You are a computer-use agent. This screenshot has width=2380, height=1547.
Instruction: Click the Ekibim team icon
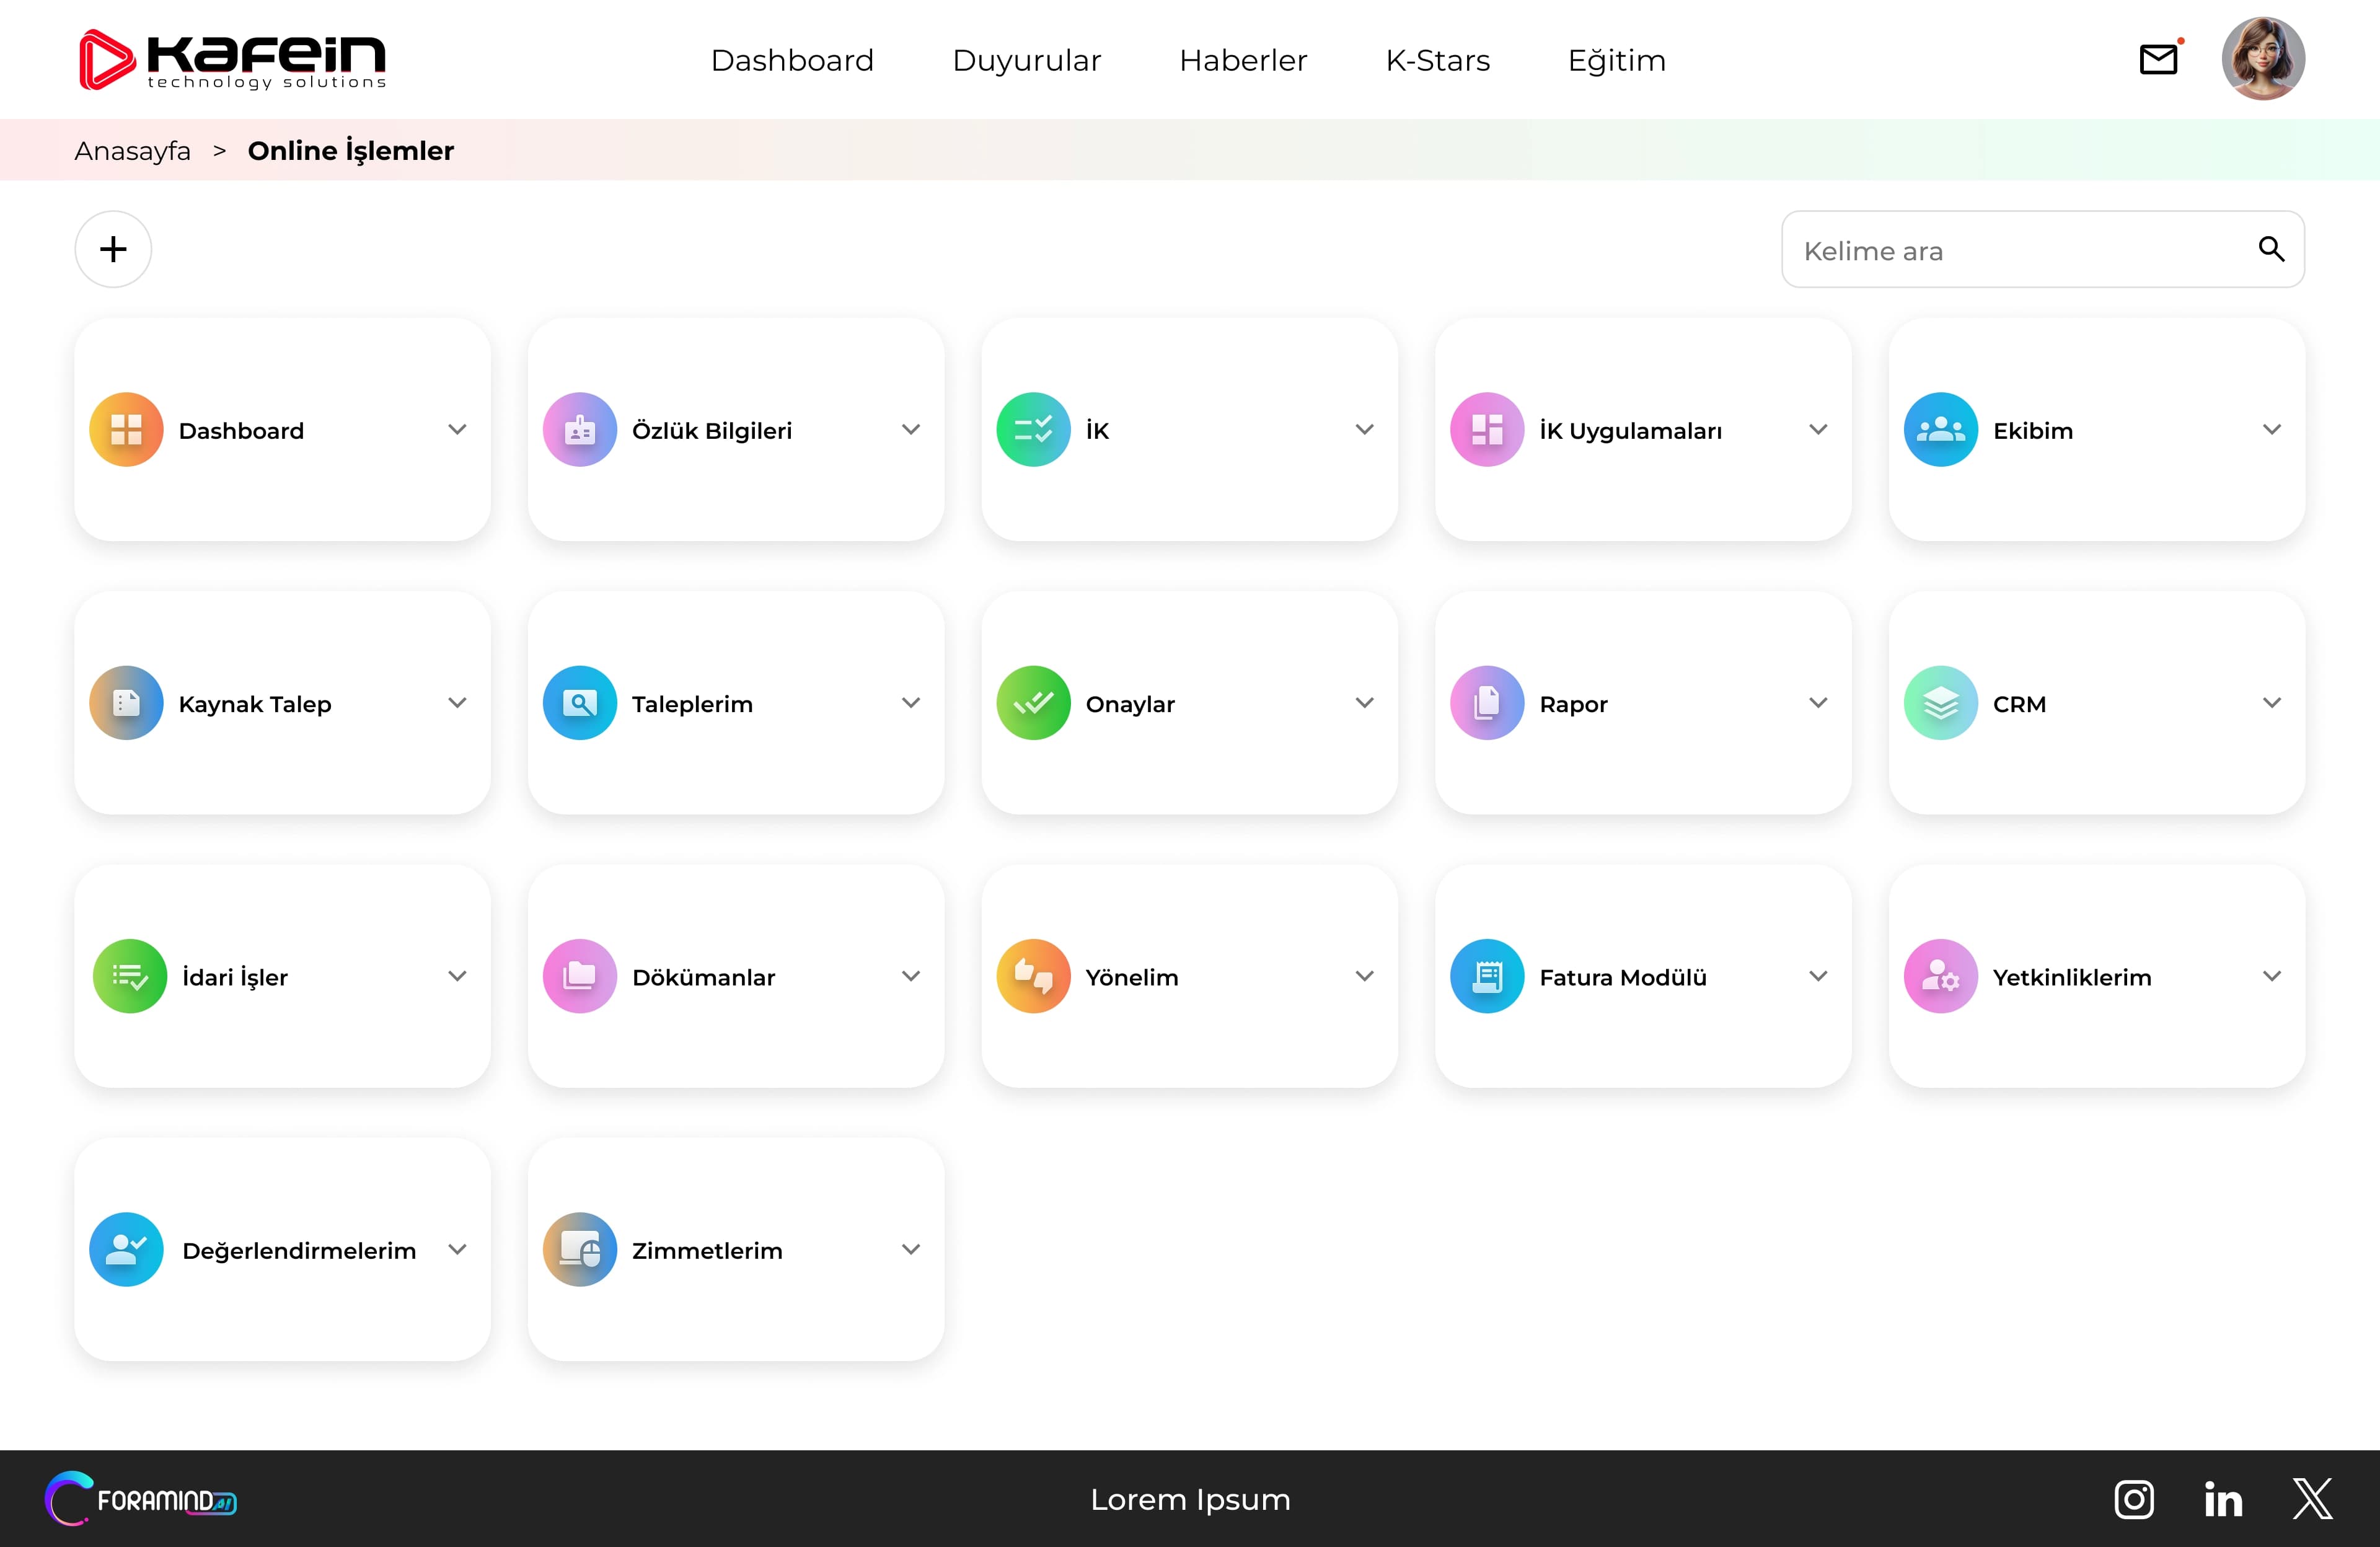[x=1941, y=430]
